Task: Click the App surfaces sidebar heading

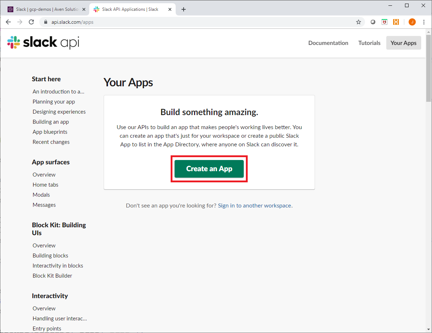Action: (x=51, y=162)
